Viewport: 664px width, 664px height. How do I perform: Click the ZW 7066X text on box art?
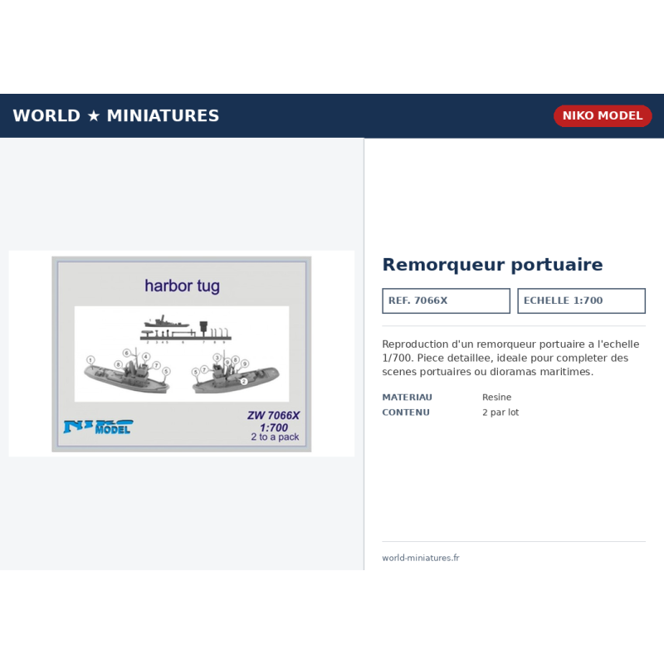point(274,416)
